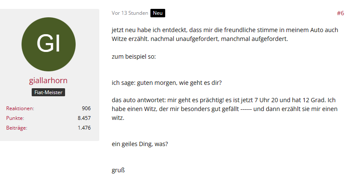349x179 pixels.
Task: Select the 8.457 points value
Action: (x=84, y=118)
